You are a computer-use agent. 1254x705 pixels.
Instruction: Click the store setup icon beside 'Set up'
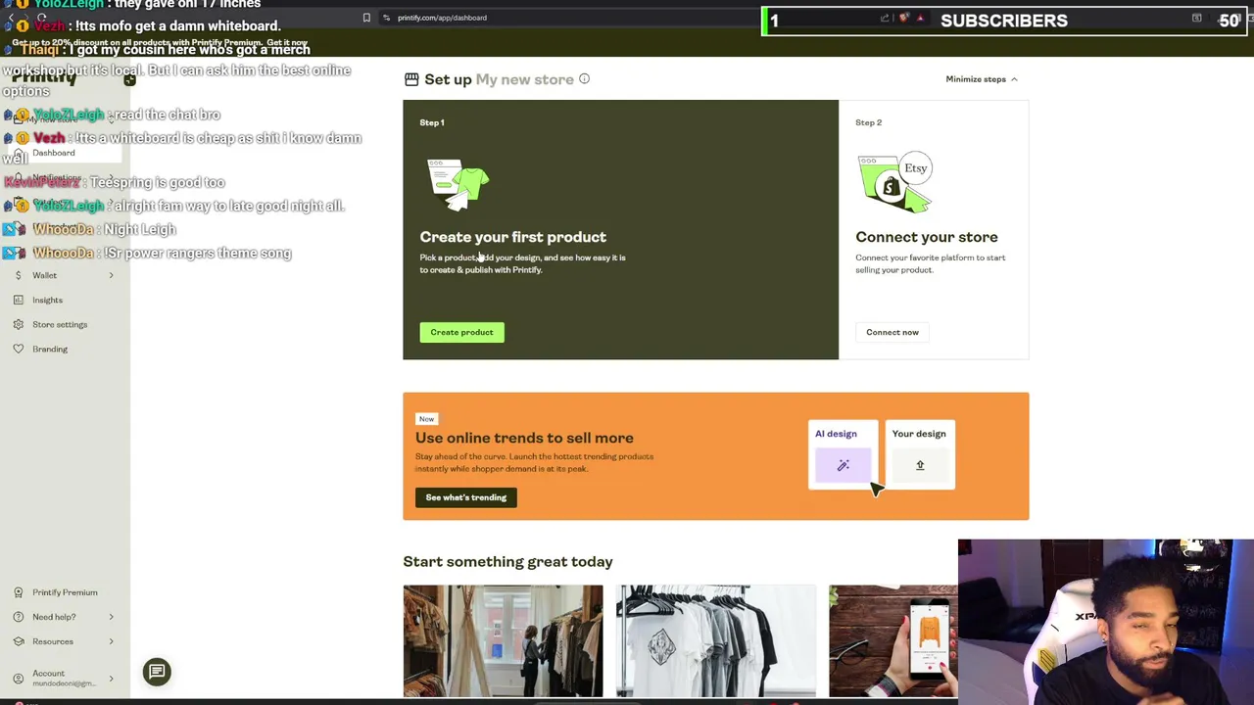pos(411,79)
